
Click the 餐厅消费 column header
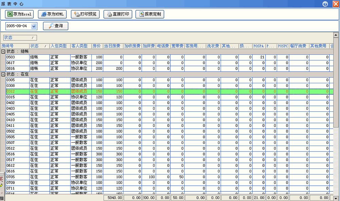pyautogui.click(x=298, y=46)
